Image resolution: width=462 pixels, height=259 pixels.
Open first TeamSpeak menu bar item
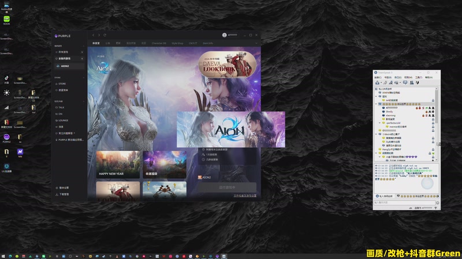pyautogui.click(x=378, y=78)
